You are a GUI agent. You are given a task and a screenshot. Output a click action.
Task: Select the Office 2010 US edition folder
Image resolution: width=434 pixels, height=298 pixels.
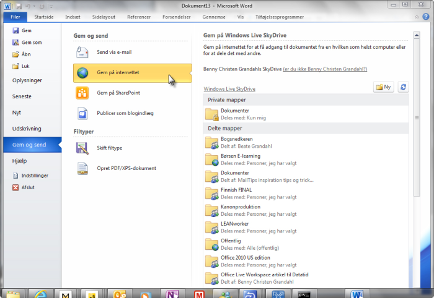pyautogui.click(x=306, y=262)
